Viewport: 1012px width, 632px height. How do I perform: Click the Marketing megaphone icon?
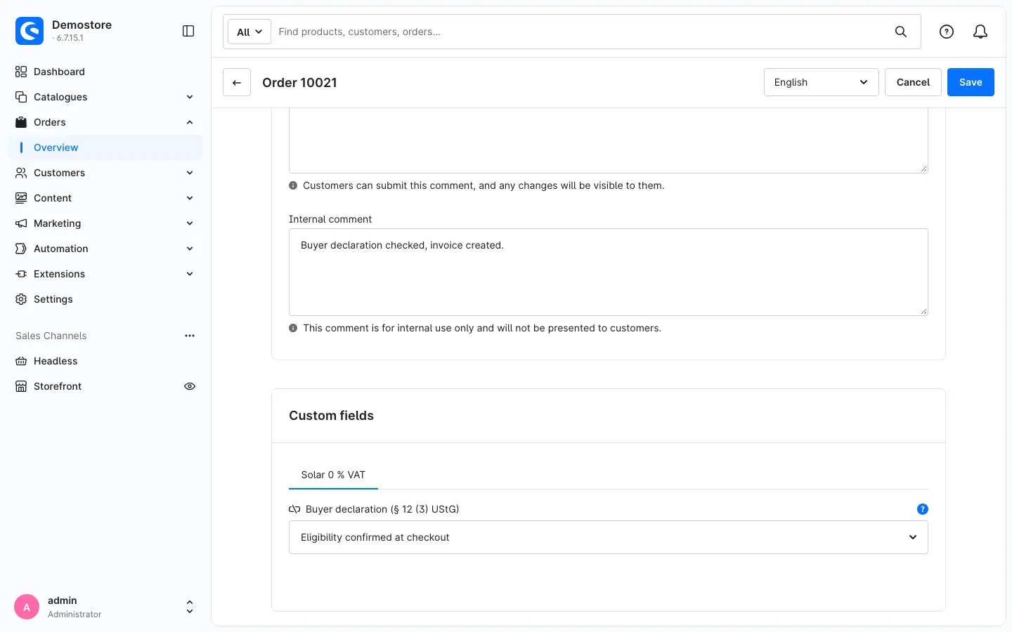[x=21, y=223]
